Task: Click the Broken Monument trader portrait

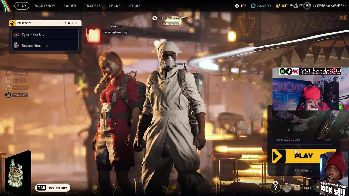Action: 16,45
